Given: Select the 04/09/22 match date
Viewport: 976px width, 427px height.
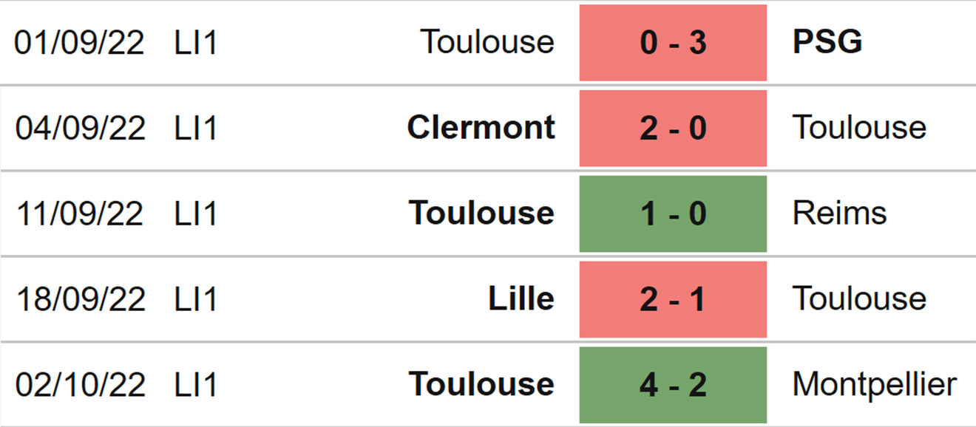Looking at the screenshot, I should (x=80, y=129).
